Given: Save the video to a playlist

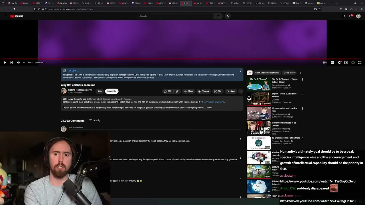Looking at the screenshot, I should pos(231,91).
